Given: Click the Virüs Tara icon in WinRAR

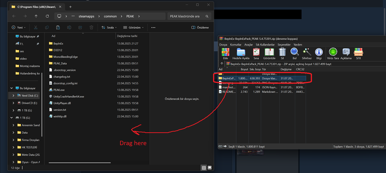Looking at the screenshot, I should (x=333, y=52).
